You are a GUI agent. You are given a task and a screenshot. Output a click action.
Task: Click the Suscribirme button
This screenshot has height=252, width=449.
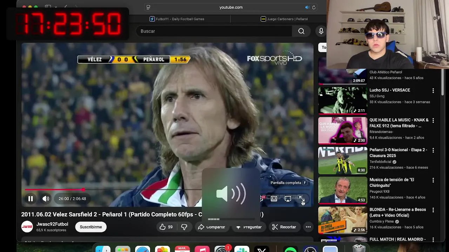[91, 227]
